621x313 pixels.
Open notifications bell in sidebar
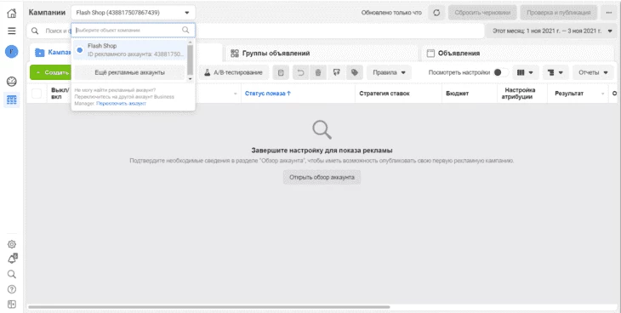[12, 259]
